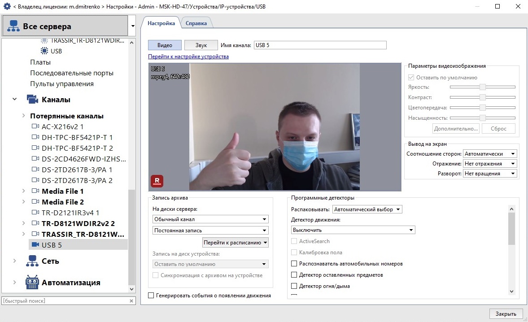Click the быстрый поиск search field
The image size is (528, 322).
pos(65,301)
